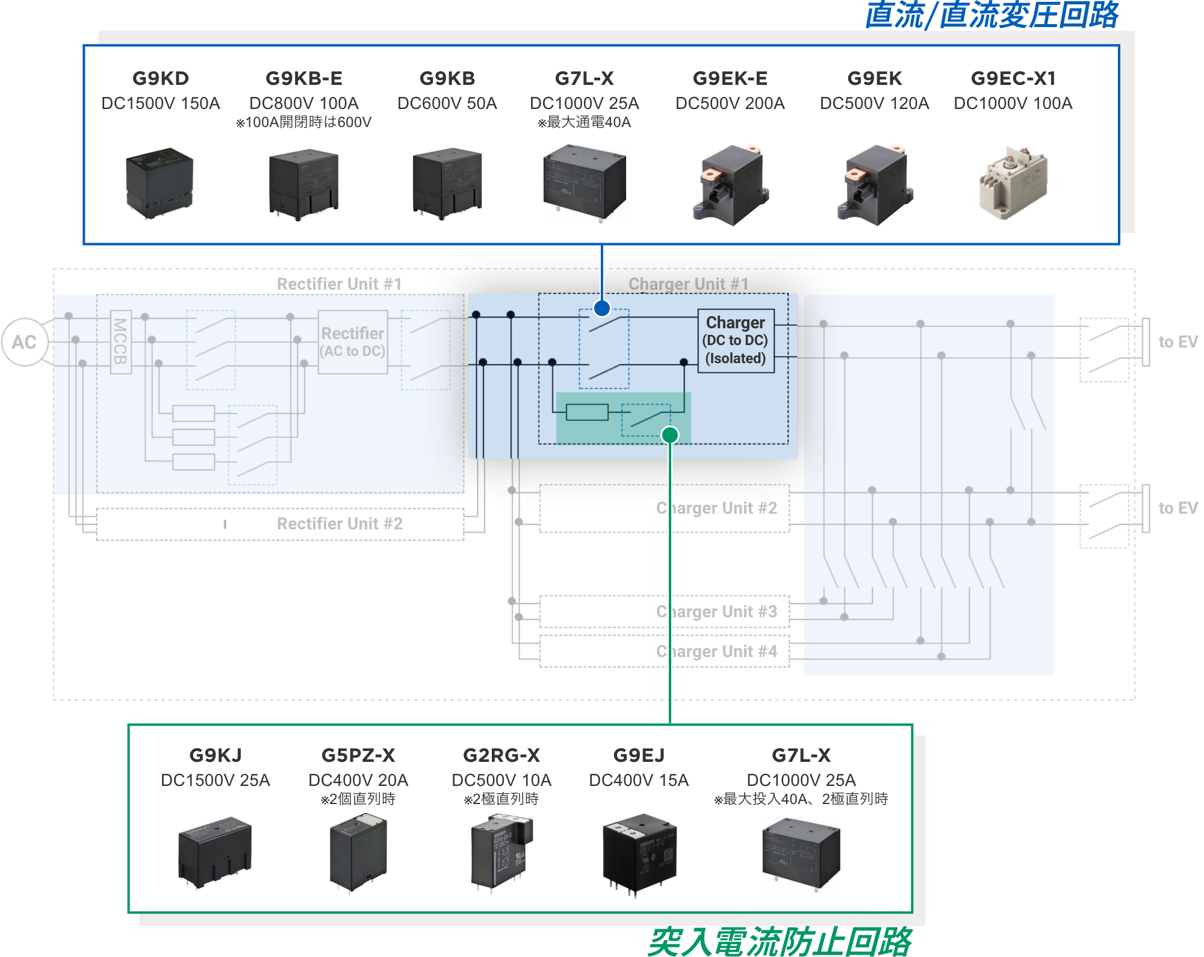Select the G9KB-E relay photo
This screenshot has width=1204, height=957.
303,185
